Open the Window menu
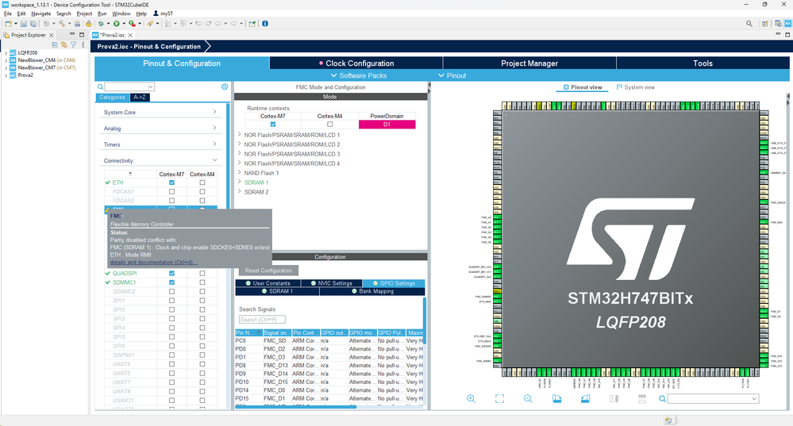This screenshot has height=426, width=793. click(121, 13)
